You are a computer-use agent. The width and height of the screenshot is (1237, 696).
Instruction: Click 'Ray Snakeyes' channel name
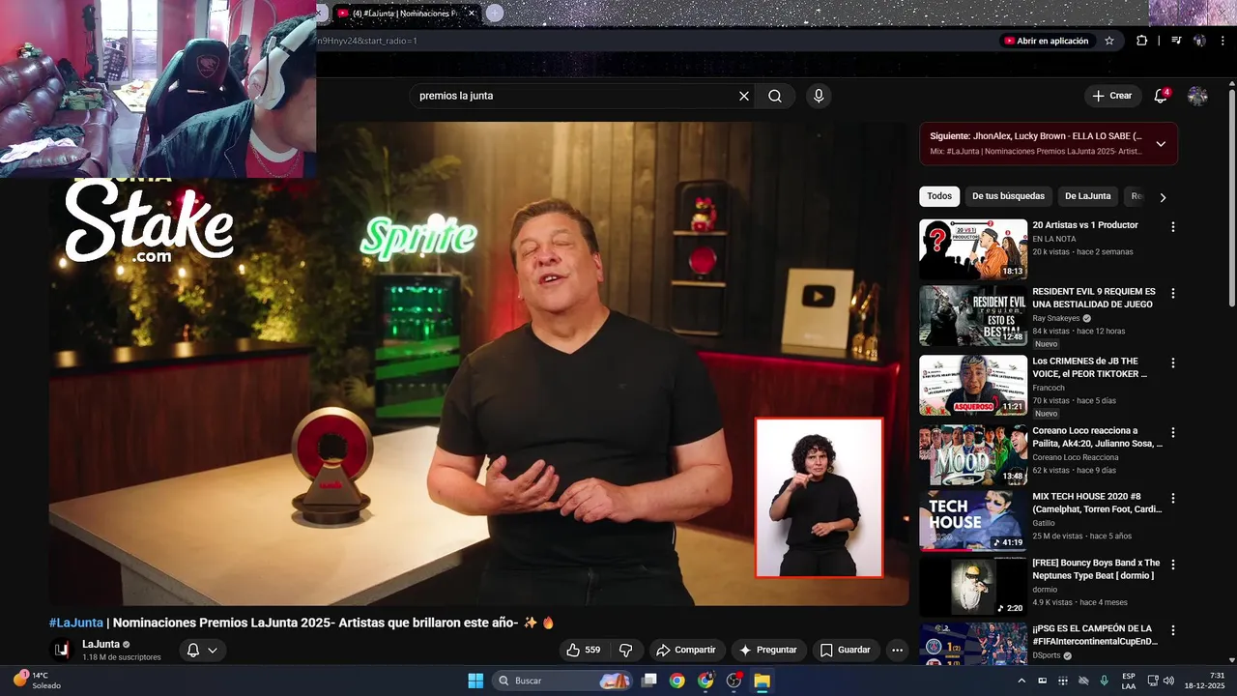tap(1056, 318)
